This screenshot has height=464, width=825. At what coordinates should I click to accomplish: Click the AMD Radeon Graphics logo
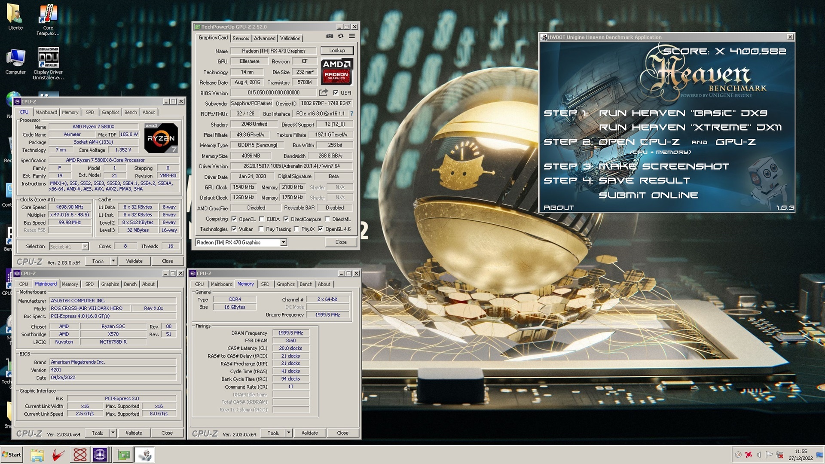pyautogui.click(x=337, y=72)
